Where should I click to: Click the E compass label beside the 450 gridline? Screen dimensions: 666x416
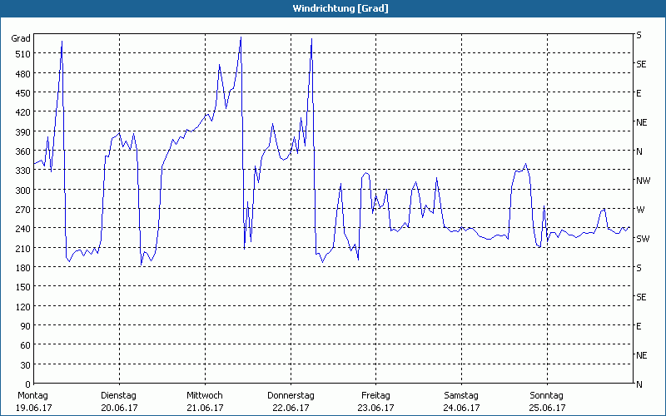(639, 93)
